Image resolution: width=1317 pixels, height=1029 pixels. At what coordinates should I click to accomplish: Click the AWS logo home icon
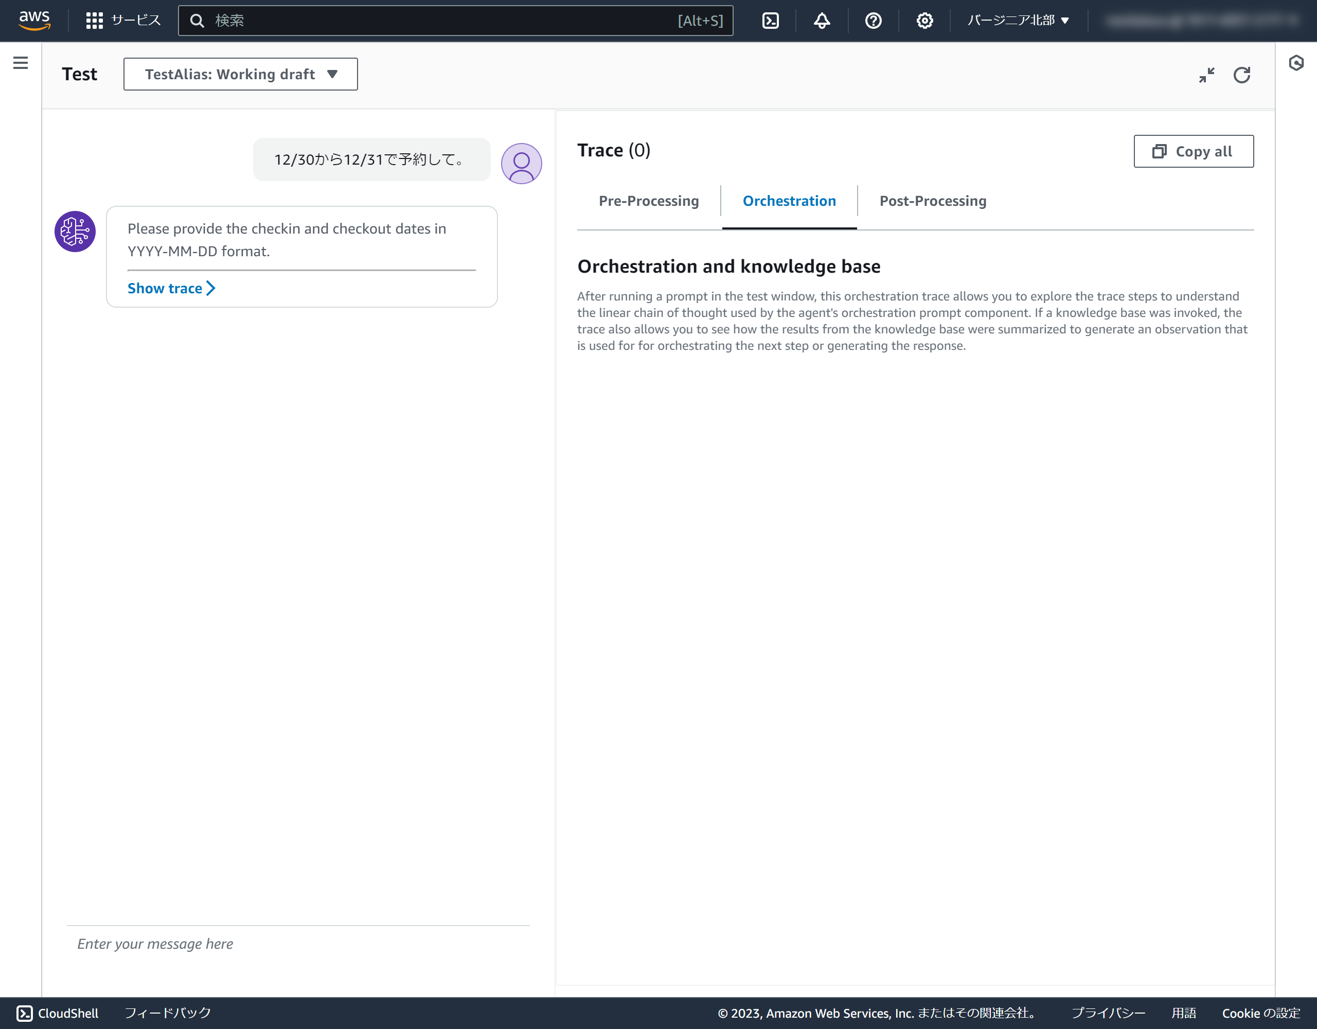tap(34, 20)
